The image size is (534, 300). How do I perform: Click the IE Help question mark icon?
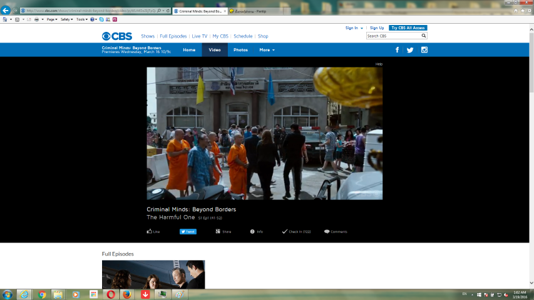pos(92,19)
